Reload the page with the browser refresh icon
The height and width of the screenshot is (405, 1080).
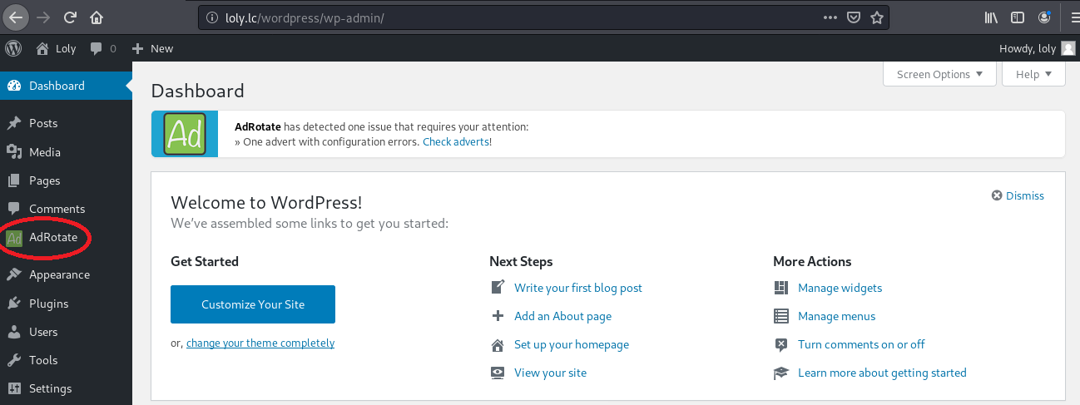(70, 17)
